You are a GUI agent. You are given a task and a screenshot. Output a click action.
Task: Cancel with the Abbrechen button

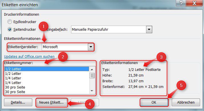pyautogui.click(x=186, y=102)
